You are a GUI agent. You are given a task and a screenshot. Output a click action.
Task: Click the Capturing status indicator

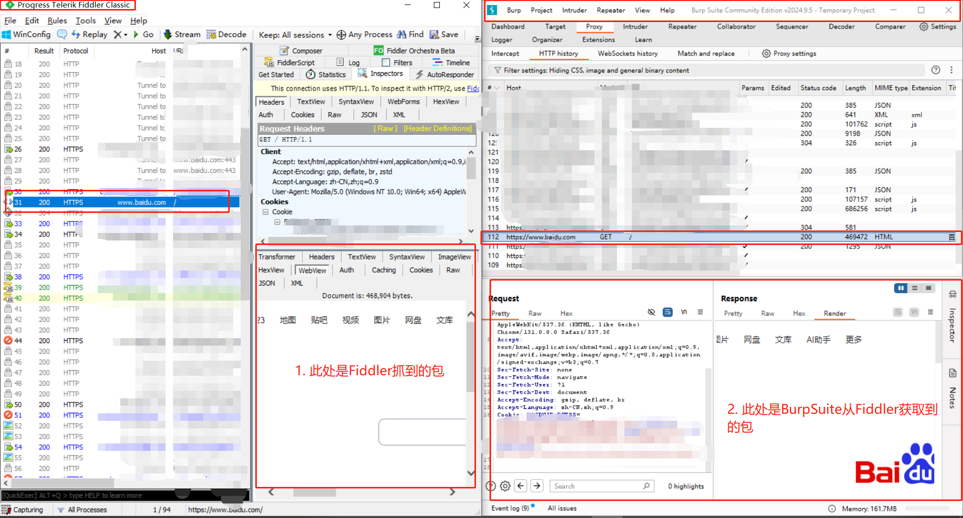click(x=23, y=510)
